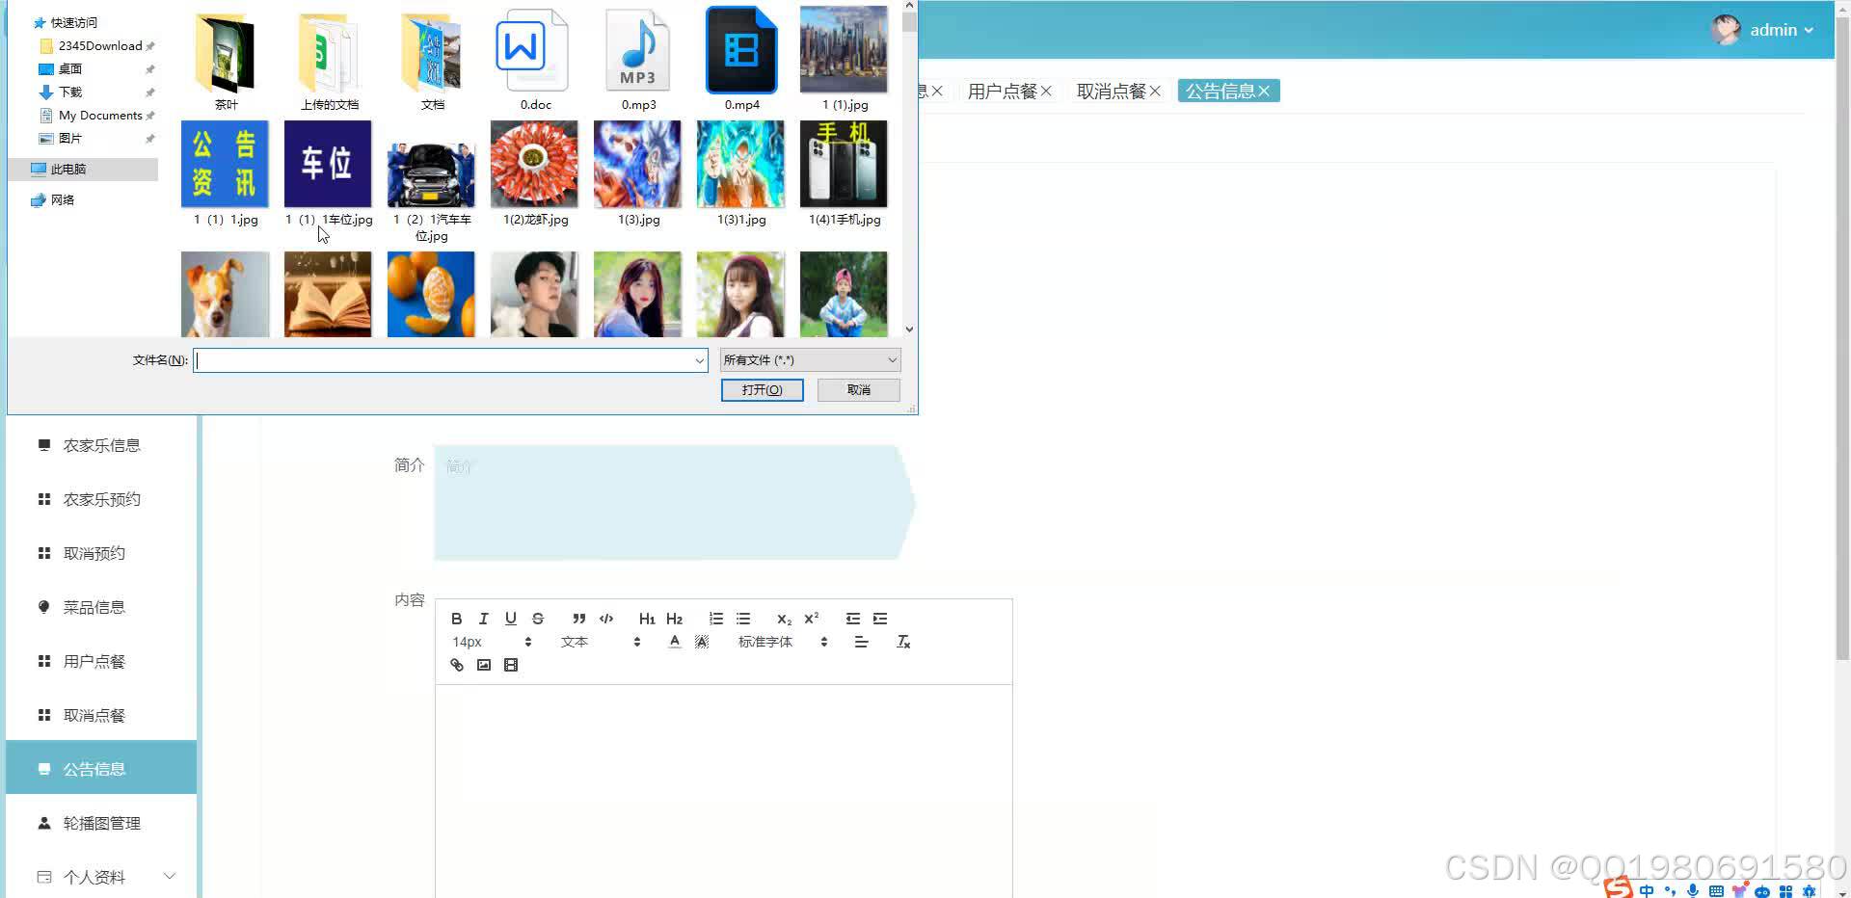Image resolution: width=1851 pixels, height=898 pixels.
Task: Apply superscript formatting
Action: click(811, 619)
